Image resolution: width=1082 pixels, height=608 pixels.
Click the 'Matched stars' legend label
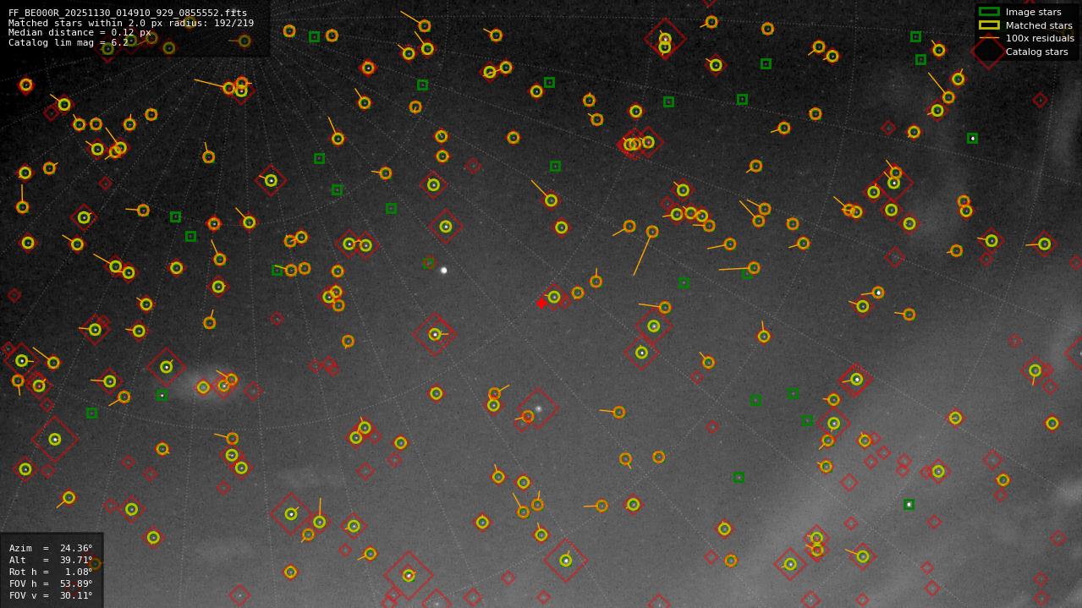click(x=1039, y=25)
